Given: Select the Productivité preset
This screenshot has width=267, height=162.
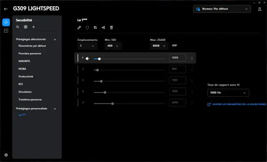Looking at the screenshot, I should [26, 76].
